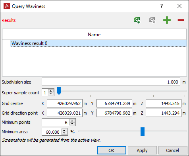Select the Waviness result 0 row
Viewport: 189px width, 156px height.
point(98,43)
